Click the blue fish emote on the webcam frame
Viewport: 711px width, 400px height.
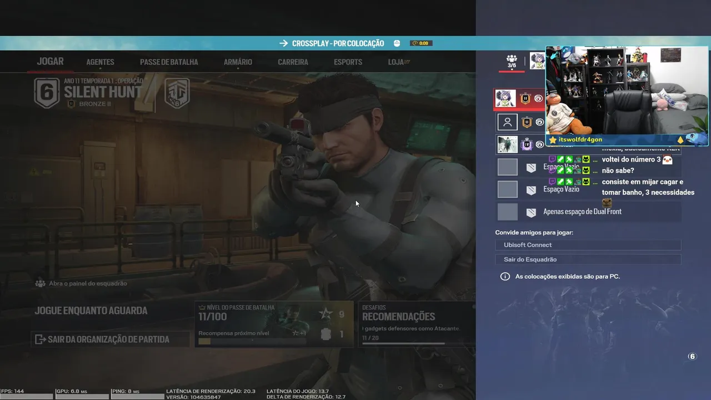tap(697, 138)
